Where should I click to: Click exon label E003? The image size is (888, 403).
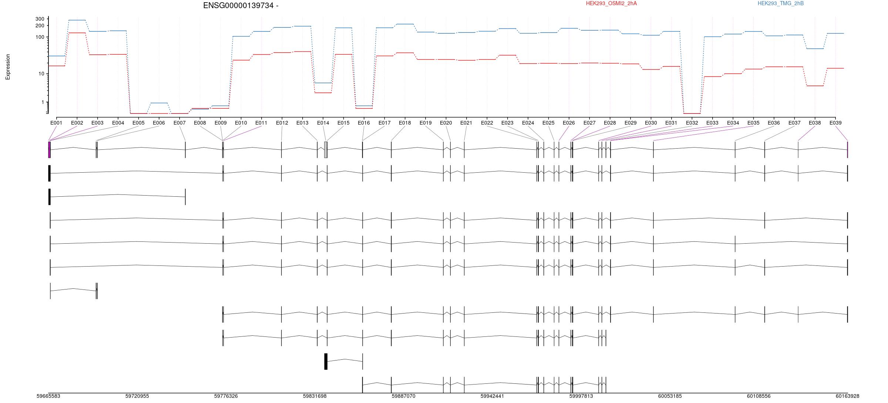click(x=97, y=123)
